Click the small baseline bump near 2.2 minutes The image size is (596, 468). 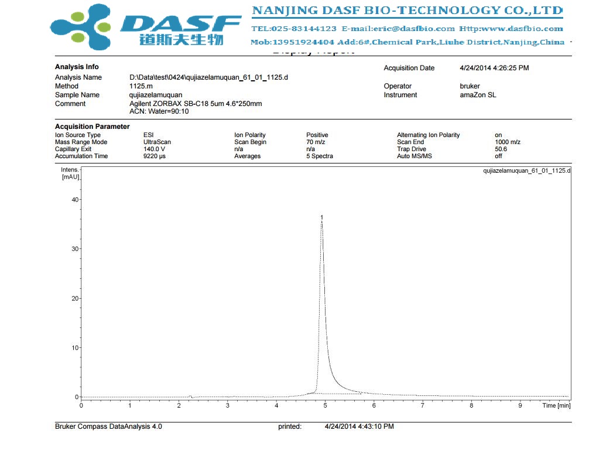(190, 396)
